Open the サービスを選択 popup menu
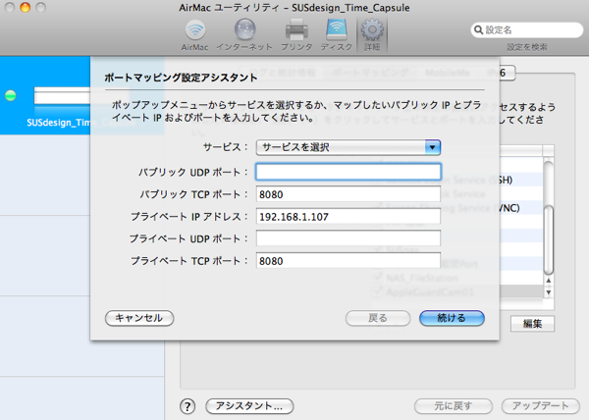 point(348,147)
